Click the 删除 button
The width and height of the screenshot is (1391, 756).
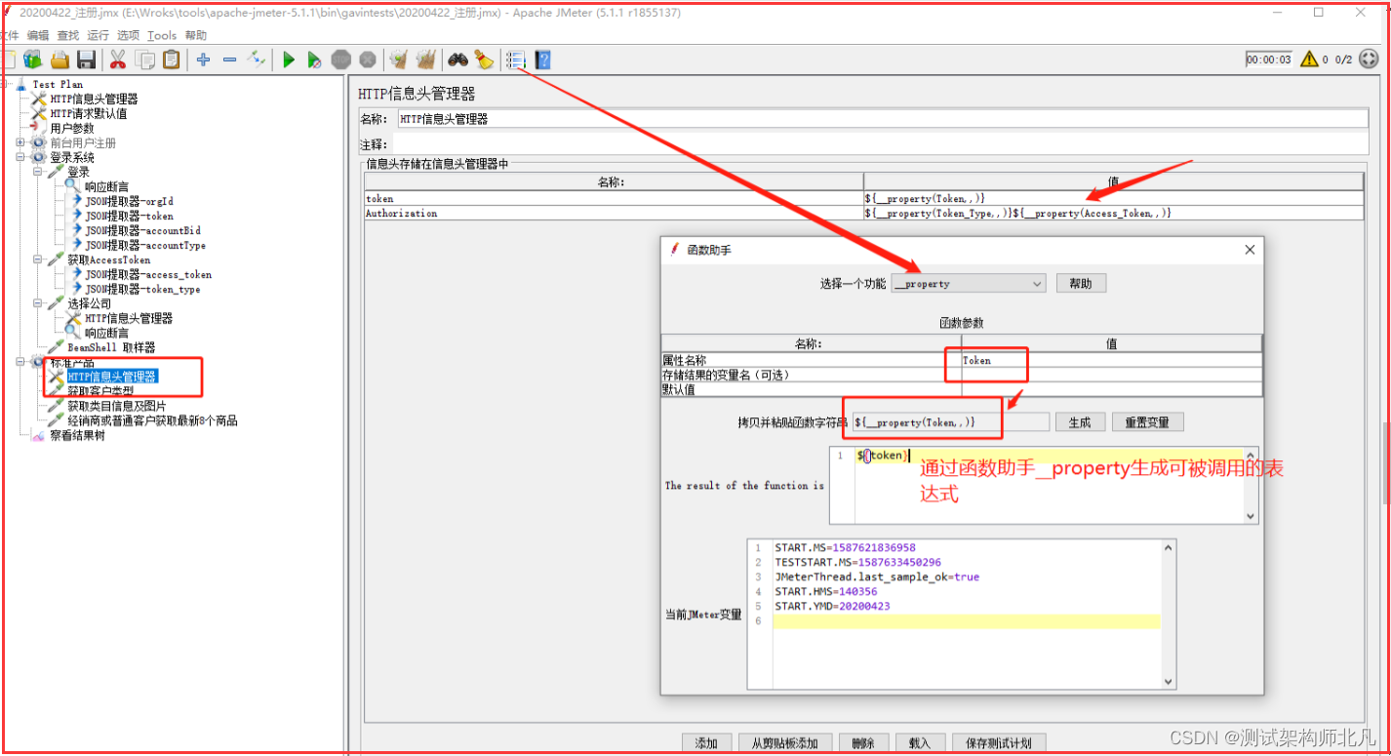pos(862,743)
